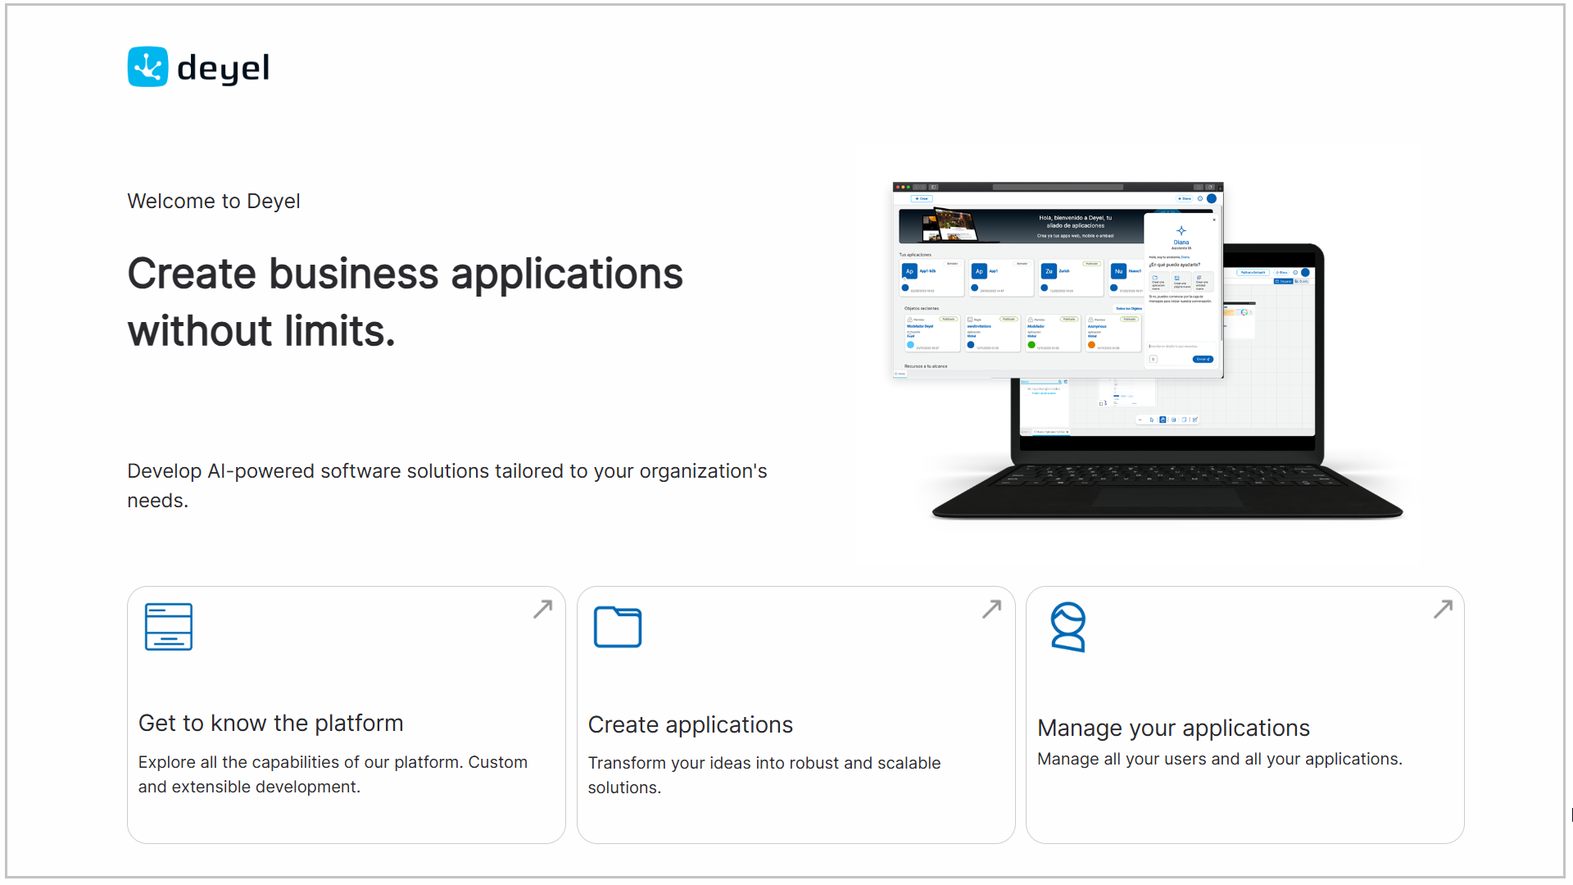The height and width of the screenshot is (885, 1573).
Task: Click the Deyel app dashboard screenshot
Action: (1058, 280)
